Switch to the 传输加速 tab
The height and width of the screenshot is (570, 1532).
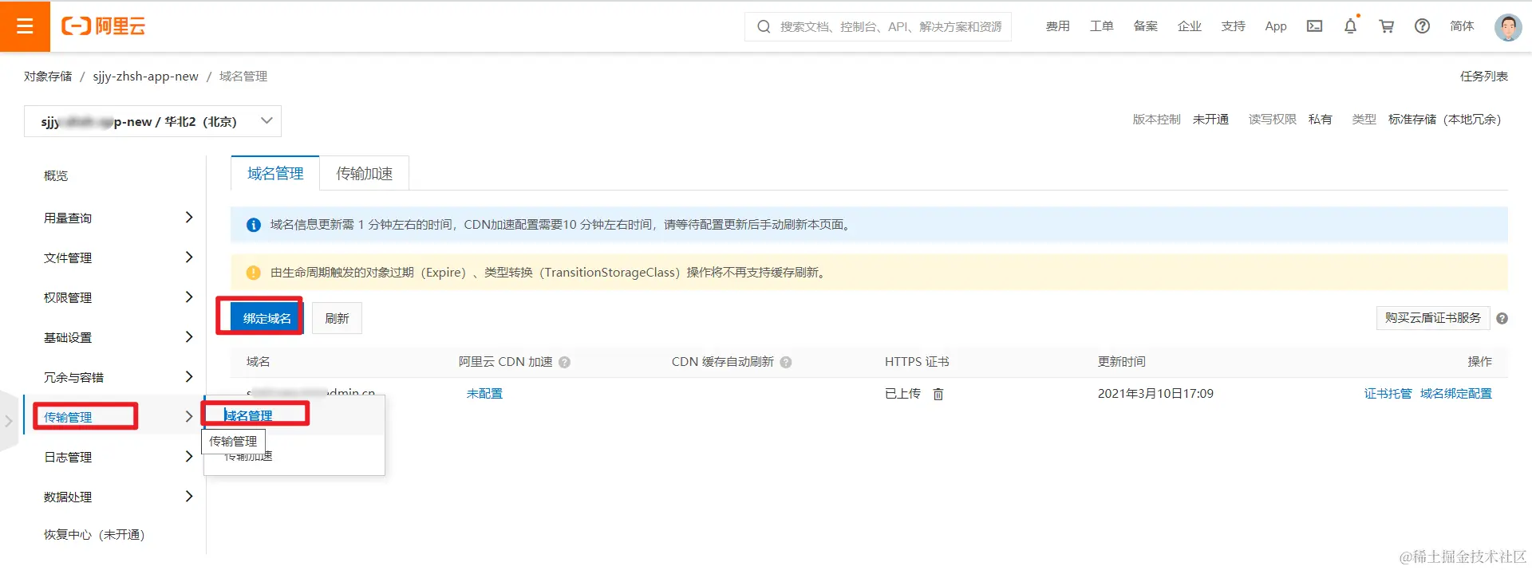tap(364, 173)
